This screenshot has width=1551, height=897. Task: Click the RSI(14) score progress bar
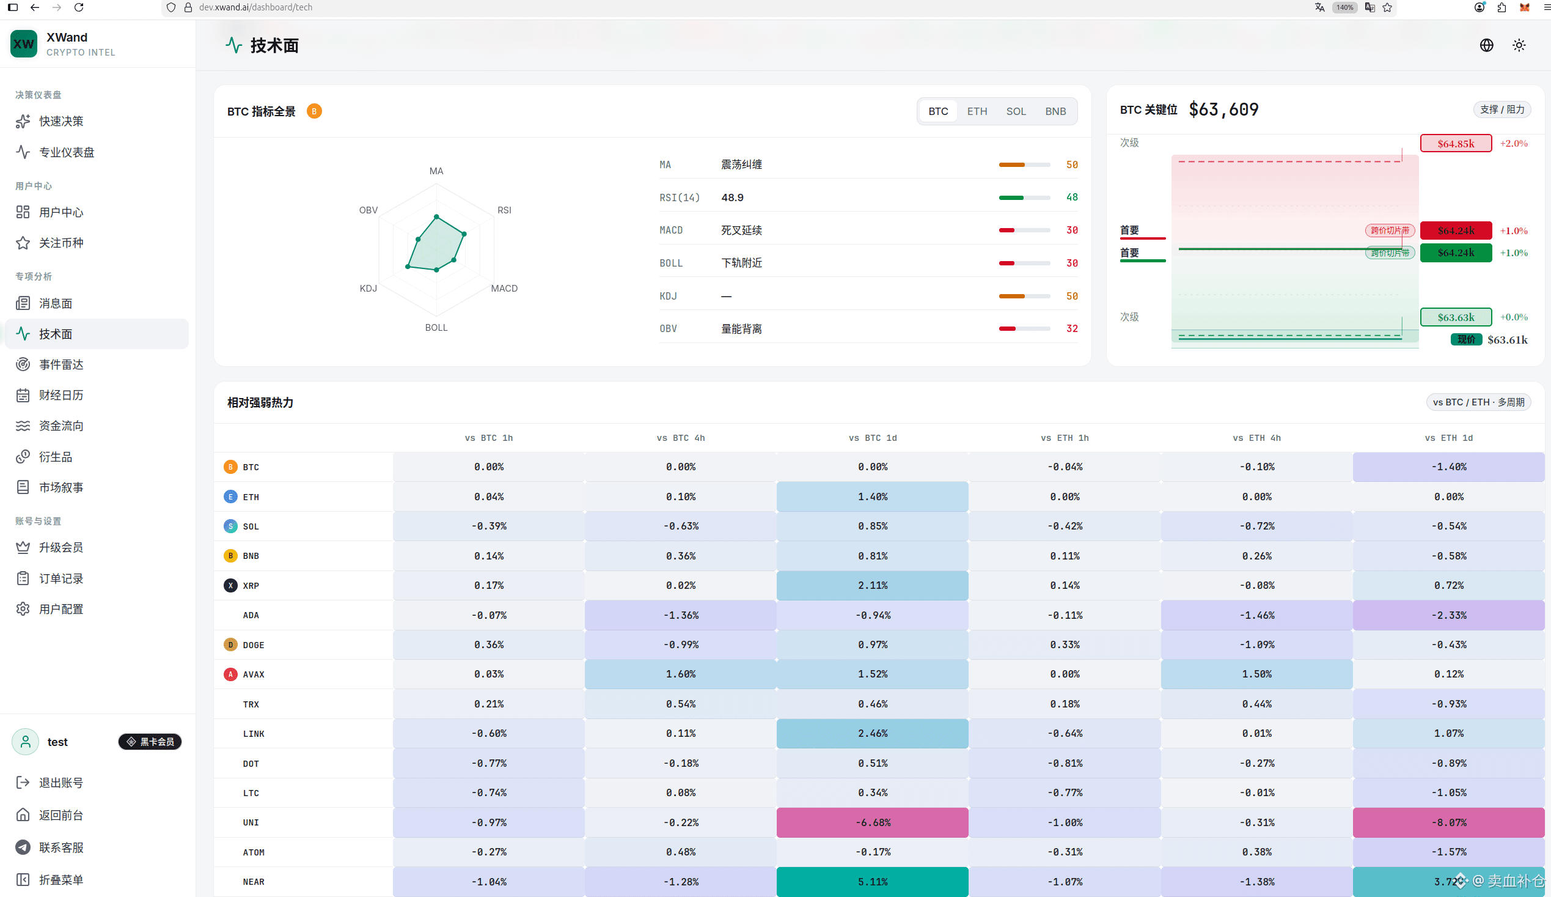1024,197
